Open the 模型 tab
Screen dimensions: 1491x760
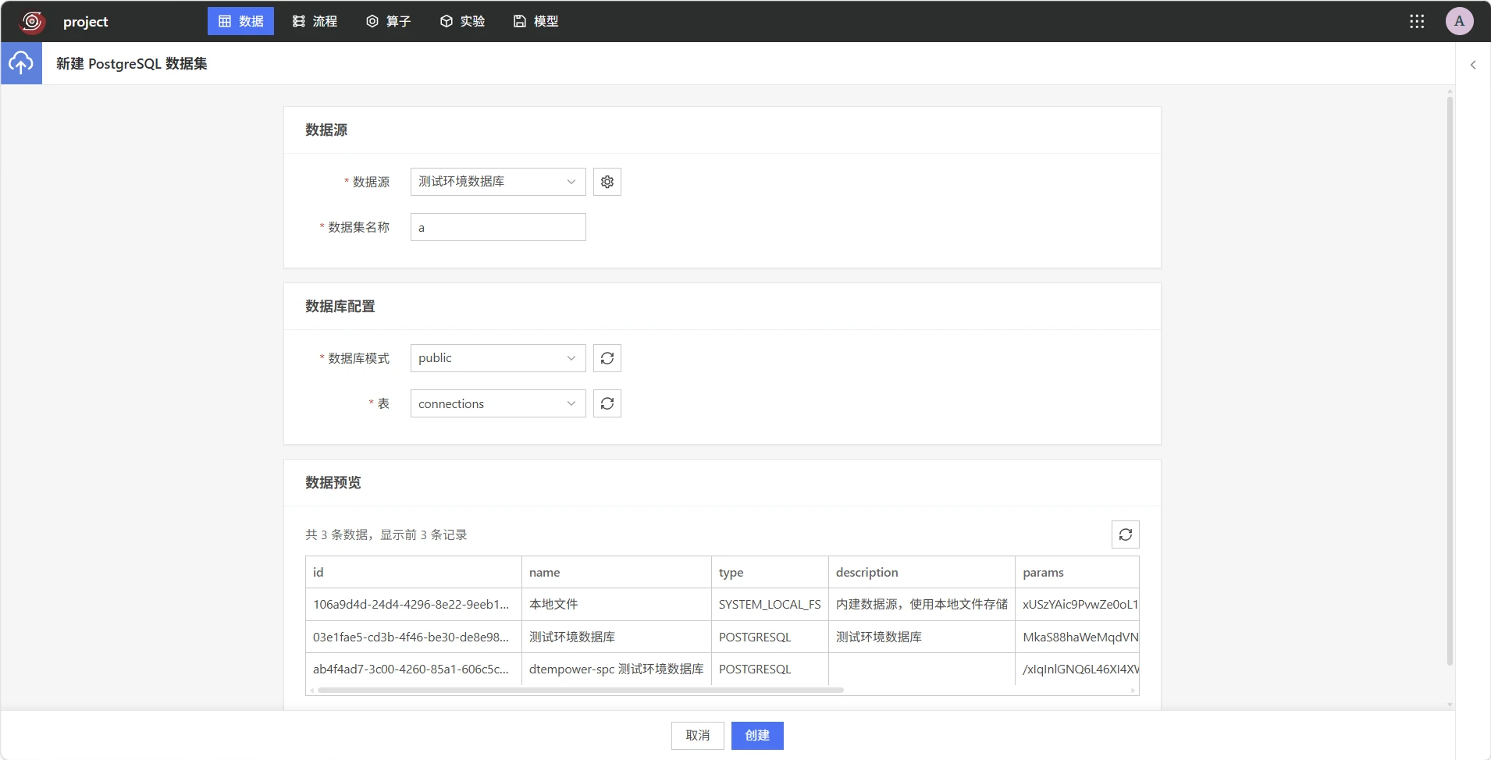click(x=536, y=21)
